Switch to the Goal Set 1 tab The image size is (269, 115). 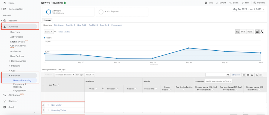[x=70, y=25]
